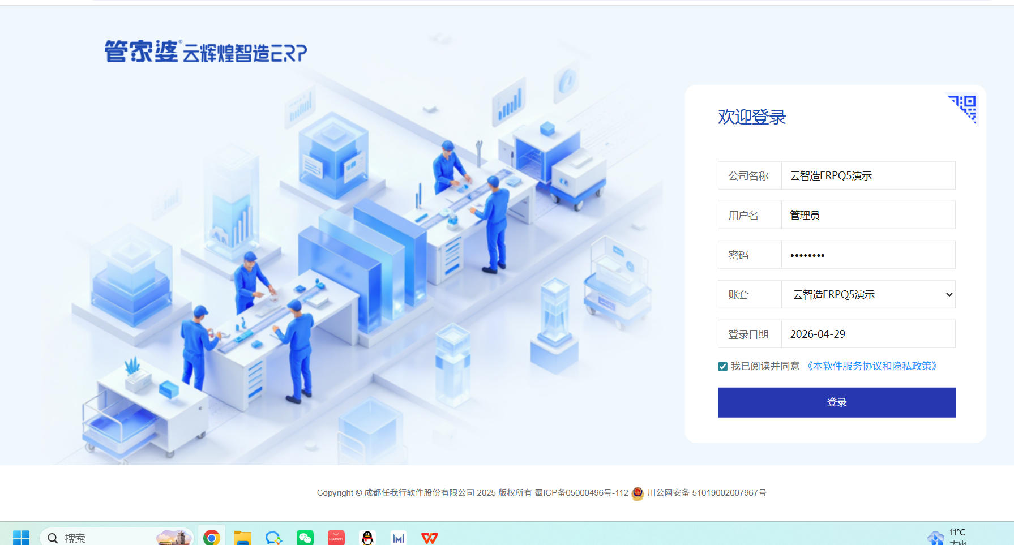Viewport: 1014px width, 545px height.
Task: Open the IMI app on the taskbar
Action: (x=399, y=538)
